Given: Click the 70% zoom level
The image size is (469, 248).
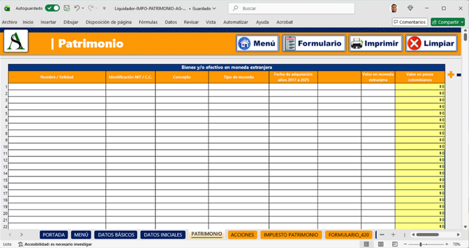Looking at the screenshot, I should coord(456,244).
